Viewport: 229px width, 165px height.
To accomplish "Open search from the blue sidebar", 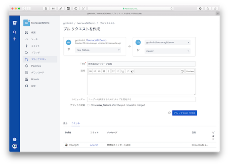I will 15,32.
